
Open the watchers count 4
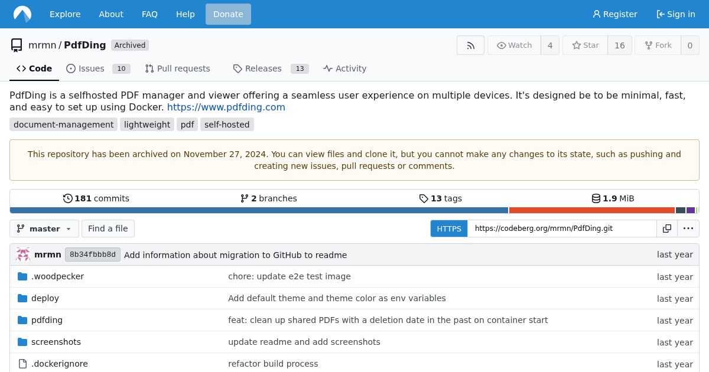550,45
